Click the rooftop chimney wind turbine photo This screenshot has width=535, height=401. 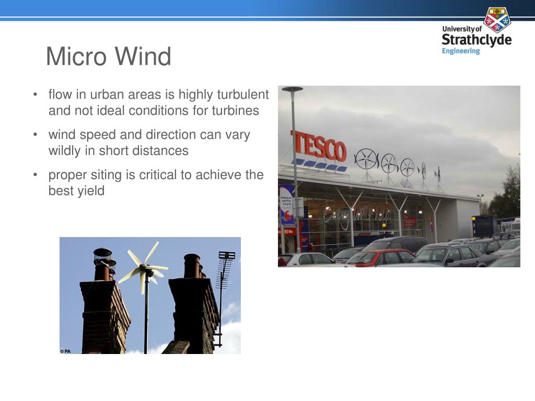150,296
